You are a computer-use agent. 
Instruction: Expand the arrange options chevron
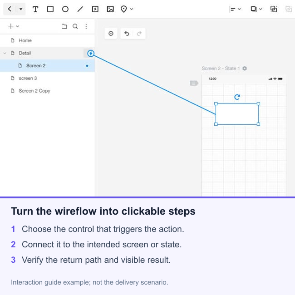[261, 9]
